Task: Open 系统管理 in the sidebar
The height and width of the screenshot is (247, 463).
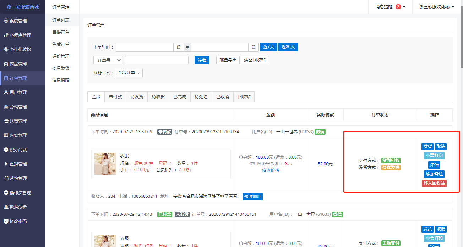Action: pos(23,21)
